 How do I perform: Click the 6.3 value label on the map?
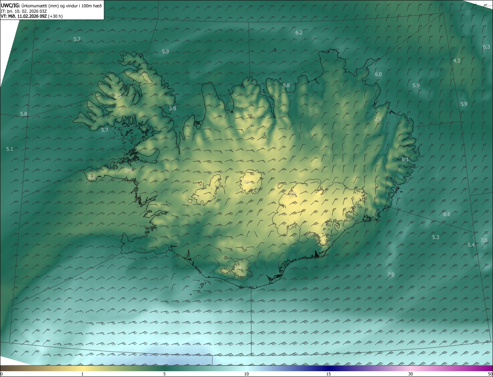point(486,47)
